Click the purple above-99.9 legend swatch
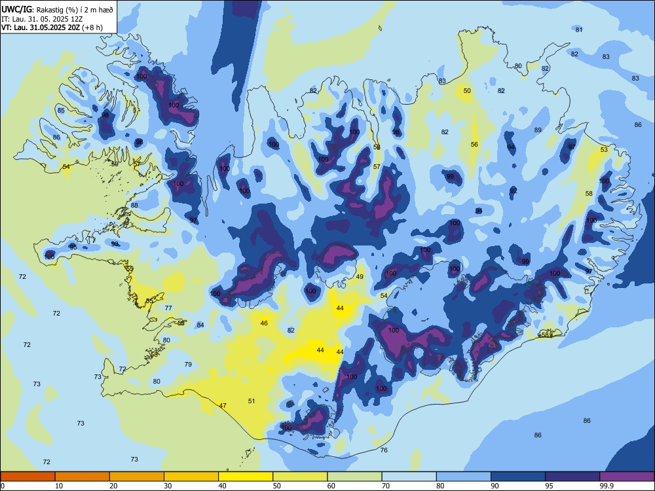Screen dimensions: 655x491 coord(627,477)
